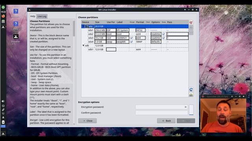Click the minus remove-partition icon
The image size is (252, 141).
coord(191,33)
